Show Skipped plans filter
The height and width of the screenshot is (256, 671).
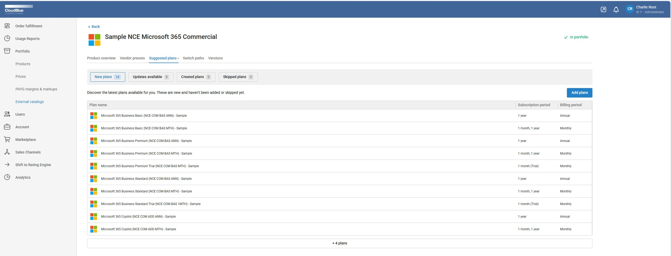[238, 77]
